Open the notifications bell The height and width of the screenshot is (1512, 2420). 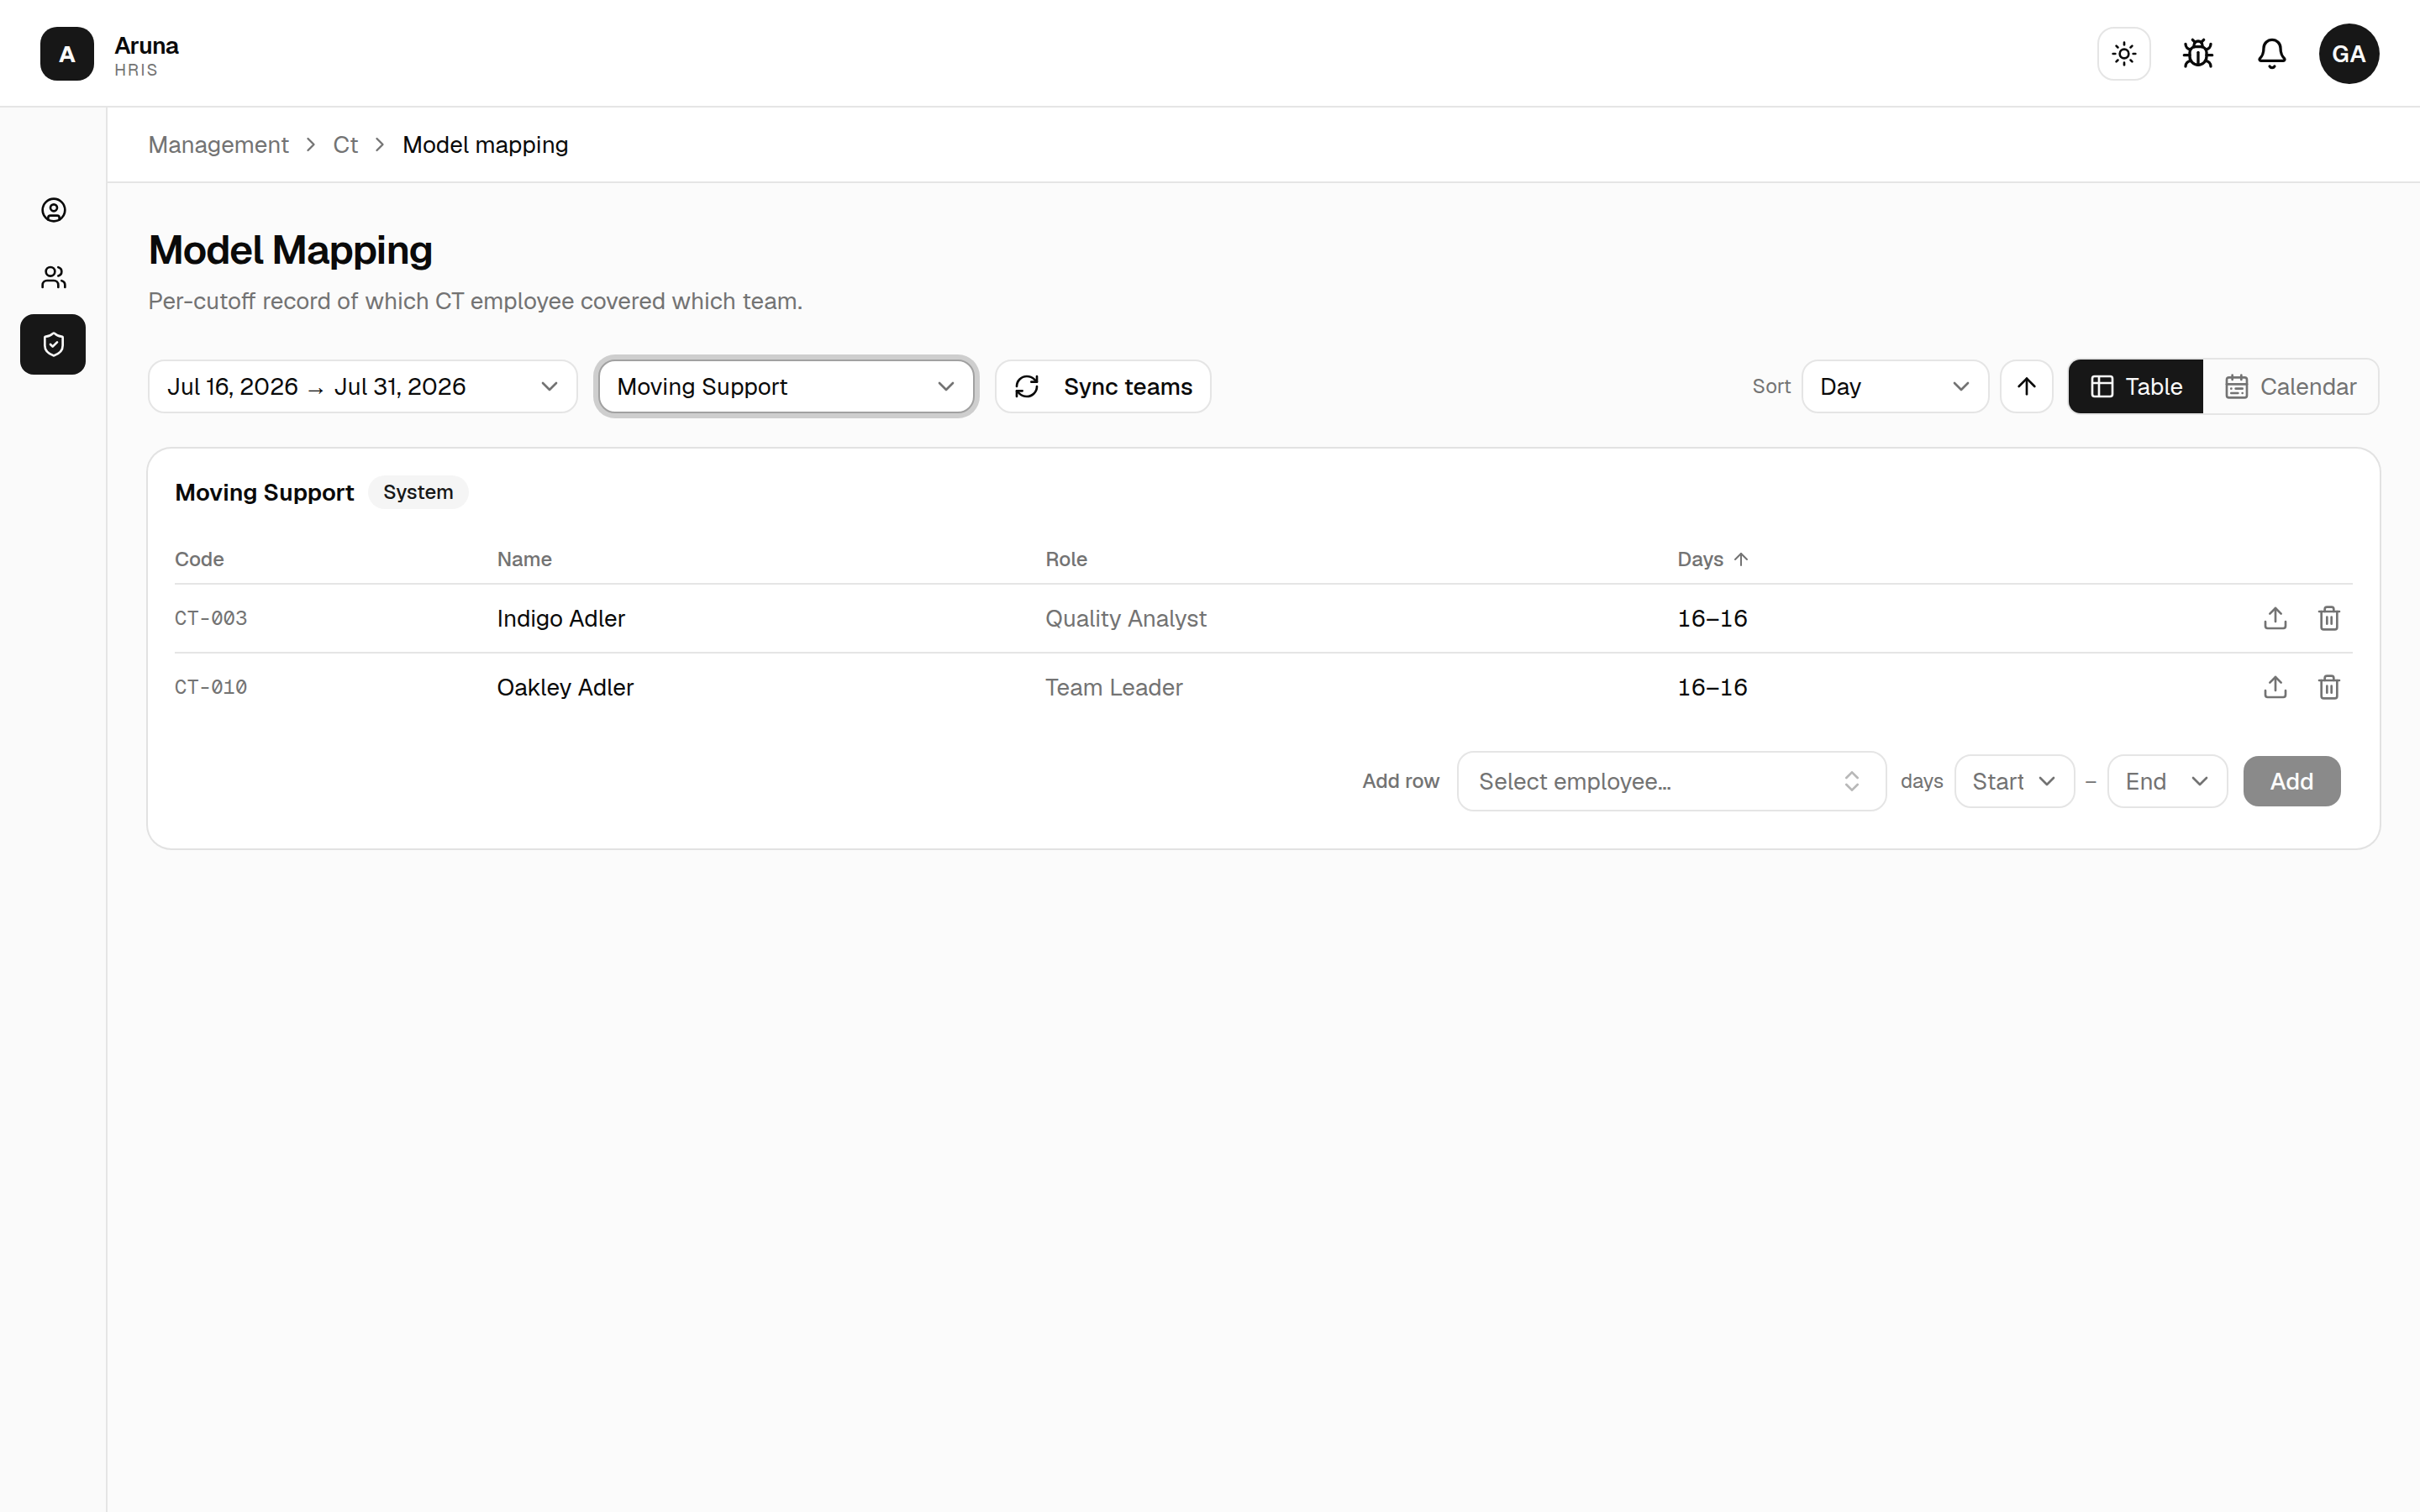click(2272, 54)
